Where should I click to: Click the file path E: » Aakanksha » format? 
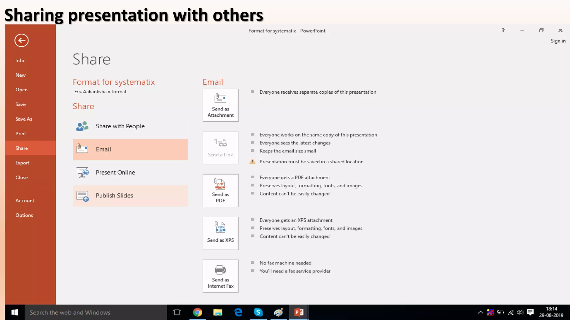(x=100, y=92)
